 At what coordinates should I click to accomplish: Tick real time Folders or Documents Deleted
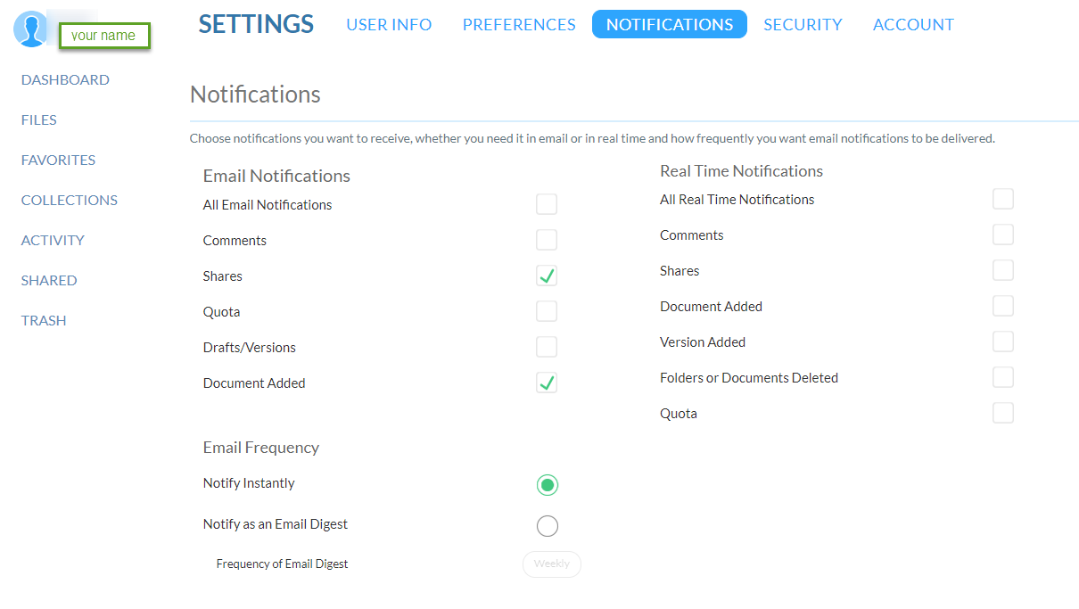(x=1003, y=377)
